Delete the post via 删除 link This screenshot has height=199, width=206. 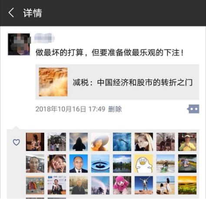click(115, 109)
